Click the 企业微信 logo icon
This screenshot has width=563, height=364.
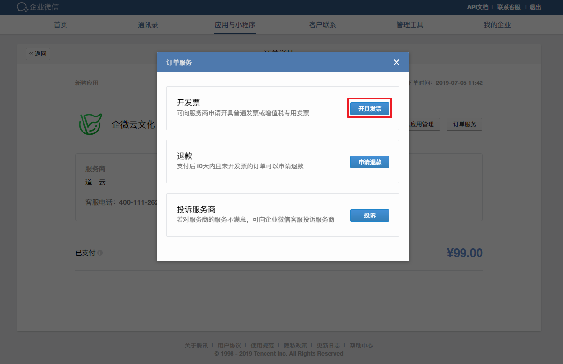coord(22,7)
